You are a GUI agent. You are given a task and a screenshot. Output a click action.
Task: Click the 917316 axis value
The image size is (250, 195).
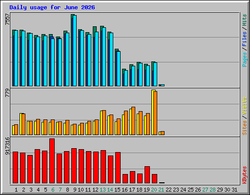pos(7,146)
